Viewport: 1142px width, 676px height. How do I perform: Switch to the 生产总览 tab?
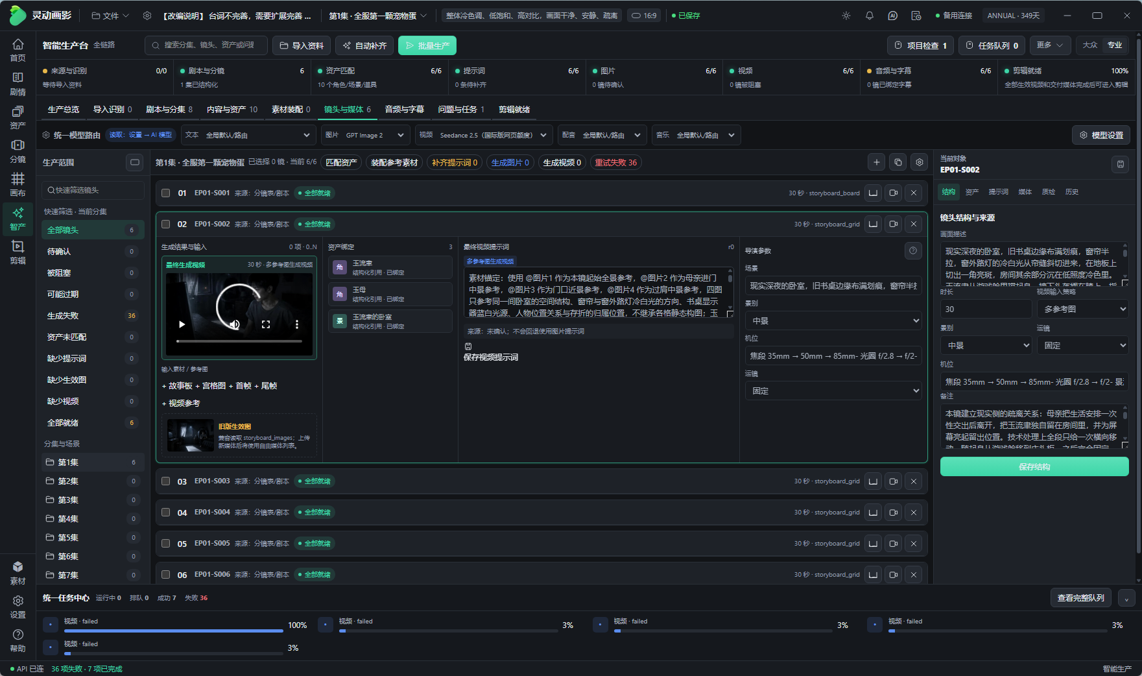[64, 110]
